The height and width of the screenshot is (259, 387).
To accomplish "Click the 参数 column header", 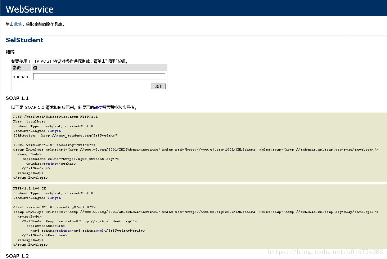I will point(17,68).
